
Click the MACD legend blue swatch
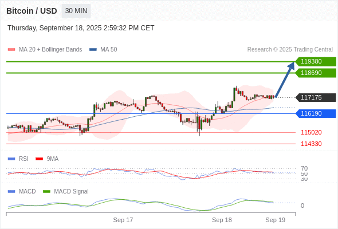[11, 192]
